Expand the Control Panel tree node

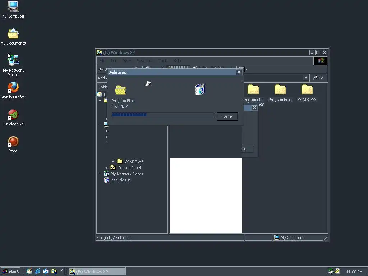click(106, 167)
